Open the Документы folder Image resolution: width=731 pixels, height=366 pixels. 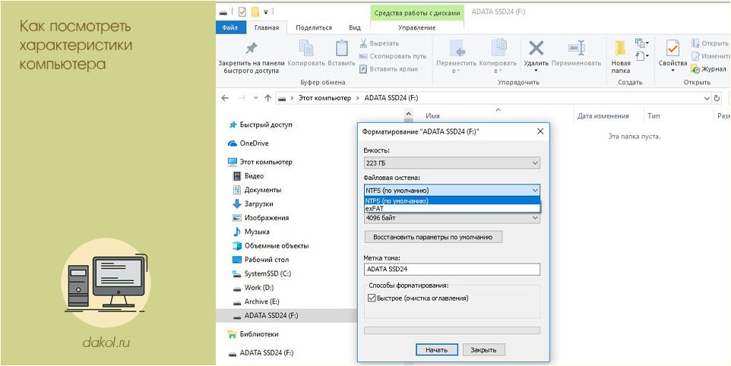(262, 190)
